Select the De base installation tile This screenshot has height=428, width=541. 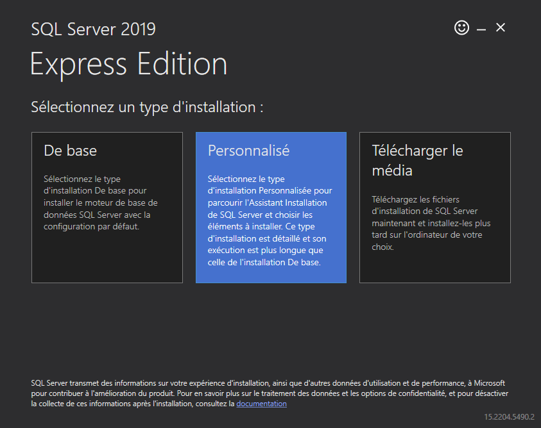click(x=107, y=207)
